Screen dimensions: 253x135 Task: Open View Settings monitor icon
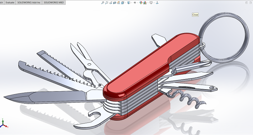151,3
